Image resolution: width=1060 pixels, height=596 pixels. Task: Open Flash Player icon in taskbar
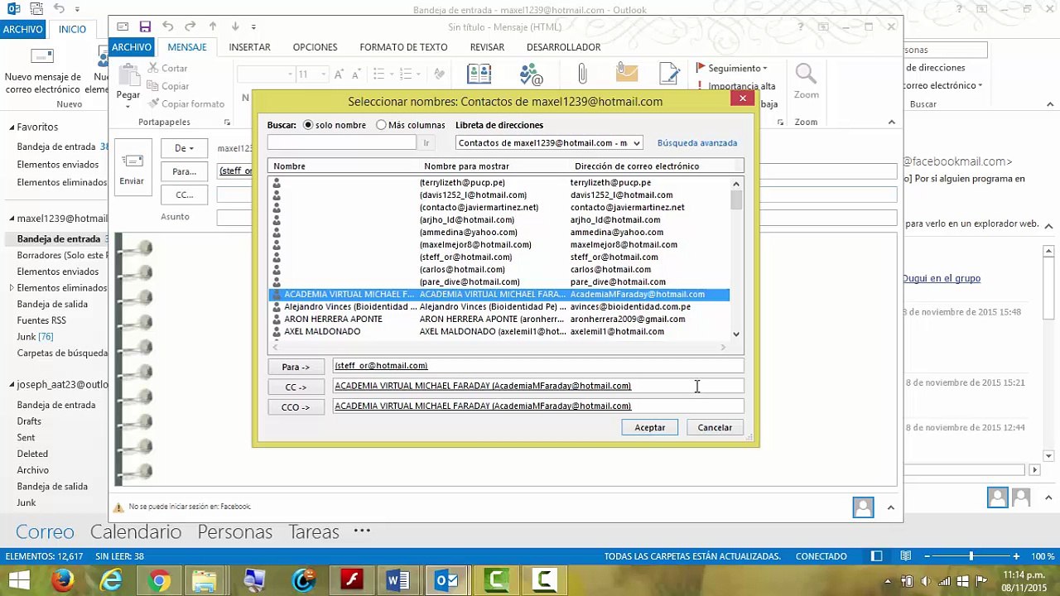pos(351,580)
